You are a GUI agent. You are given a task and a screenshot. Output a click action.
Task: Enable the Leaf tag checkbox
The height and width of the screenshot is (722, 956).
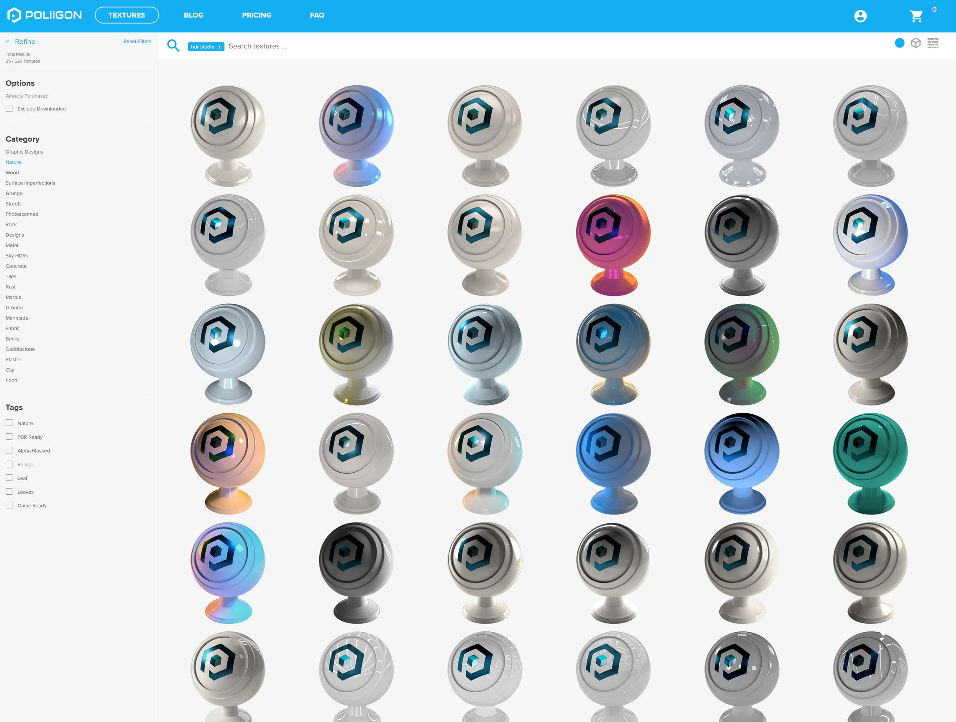(x=9, y=478)
